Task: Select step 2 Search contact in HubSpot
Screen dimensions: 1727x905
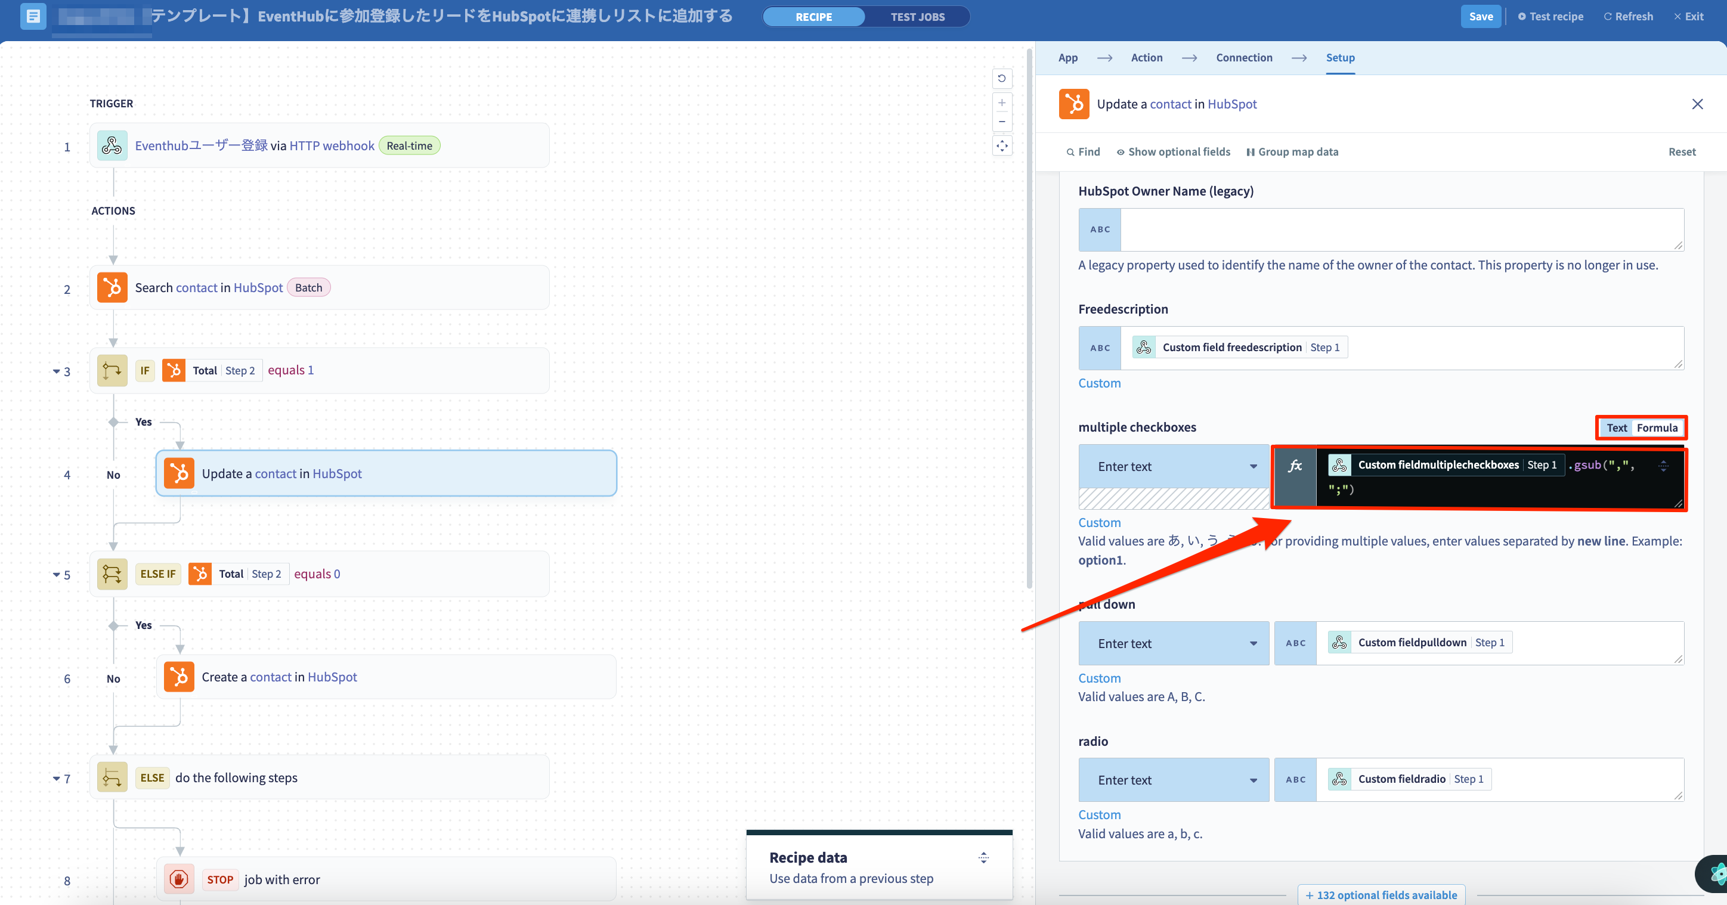Action: click(319, 287)
